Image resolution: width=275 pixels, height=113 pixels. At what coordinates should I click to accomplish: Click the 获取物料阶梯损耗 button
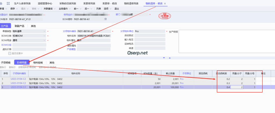(x=27, y=67)
